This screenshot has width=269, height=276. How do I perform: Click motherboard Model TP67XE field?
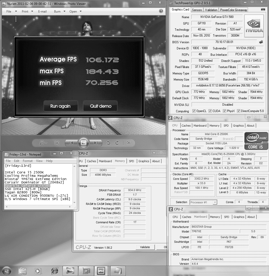[215, 231]
